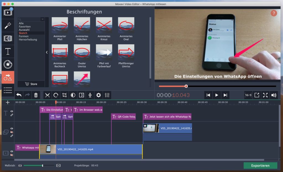Viewport: 283px width, 172px height.
Task: Click the scissors split tool
Action: tap(47, 95)
